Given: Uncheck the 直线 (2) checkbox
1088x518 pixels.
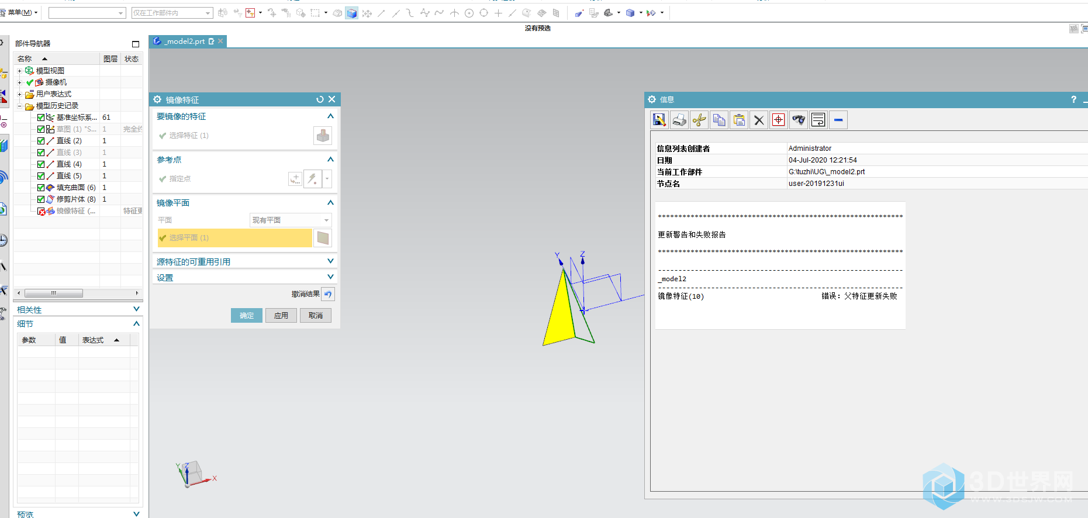Looking at the screenshot, I should (41, 141).
